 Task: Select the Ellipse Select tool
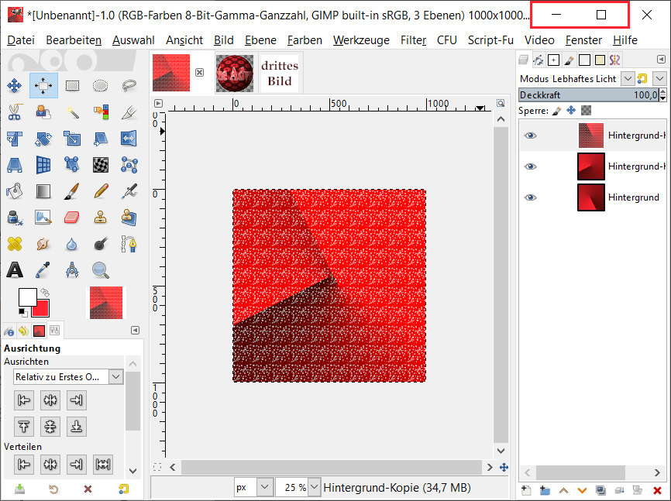[100, 86]
